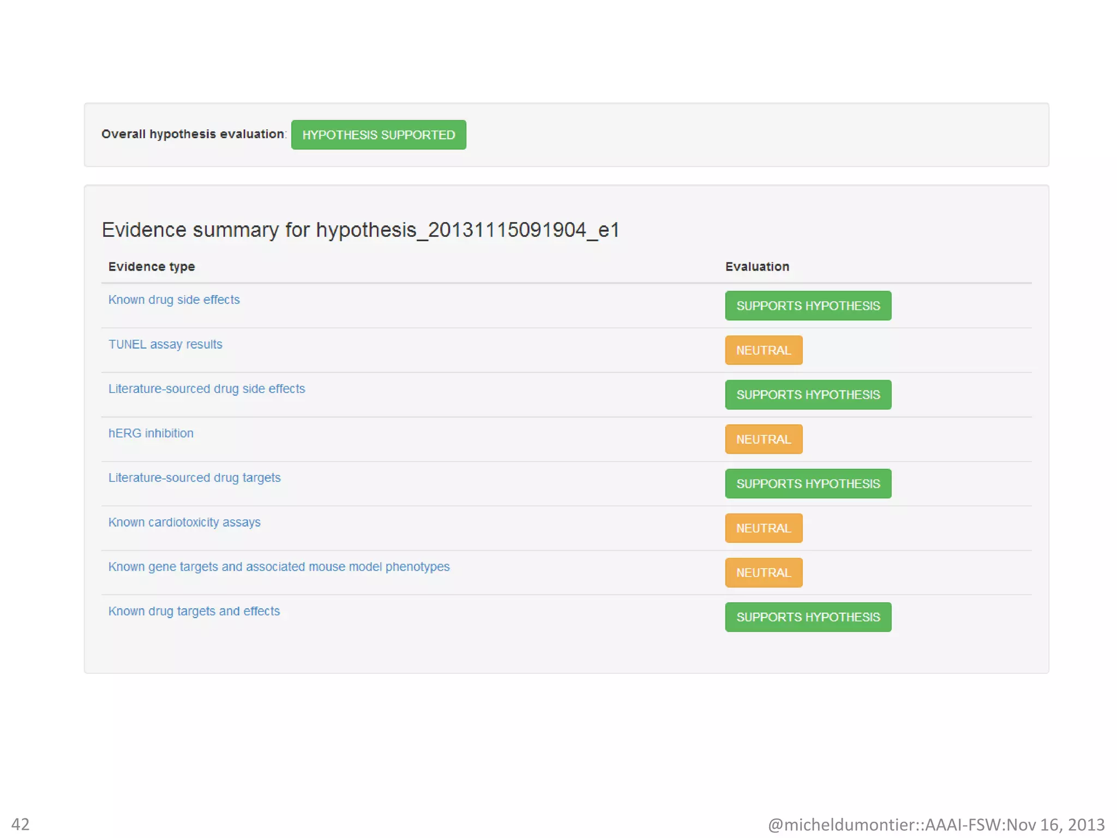Viewport: 1117px width, 838px height.
Task: Click NEUTRAL badge for mouse model phenotypes row
Action: (763, 572)
